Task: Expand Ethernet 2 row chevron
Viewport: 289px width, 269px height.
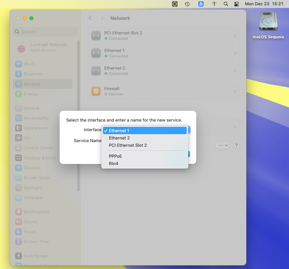Action: [235, 71]
